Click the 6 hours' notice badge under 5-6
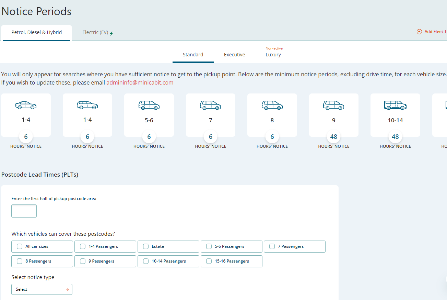Screen dimensions: 447x300 tap(149, 137)
